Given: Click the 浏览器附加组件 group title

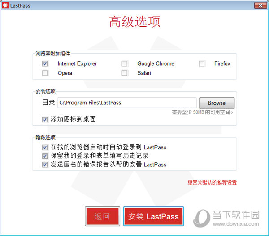Looking at the screenshot, I should coord(52,54).
